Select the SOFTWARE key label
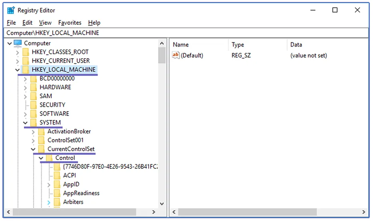Image resolution: width=373 pixels, height=221 pixels. [x=54, y=114]
